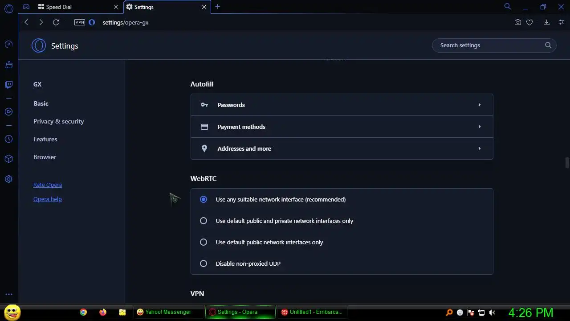Click the search tabs magnifier icon
The height and width of the screenshot is (321, 570).
(x=507, y=6)
